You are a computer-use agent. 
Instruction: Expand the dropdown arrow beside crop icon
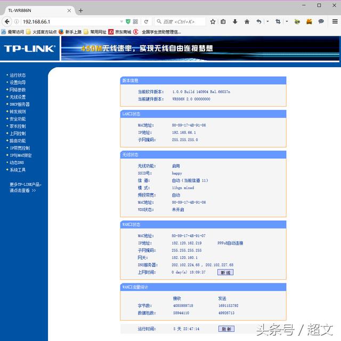point(287,21)
